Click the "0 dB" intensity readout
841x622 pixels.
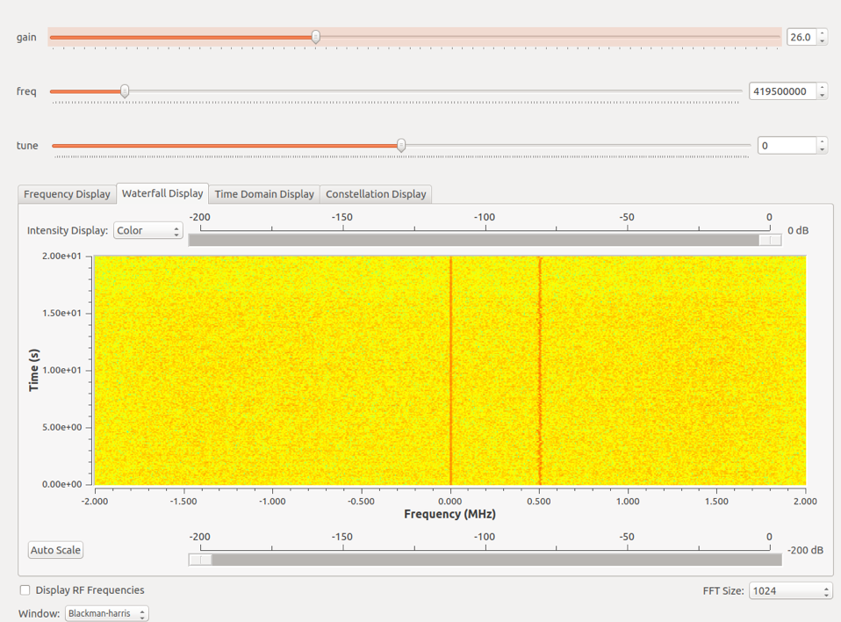[798, 230]
